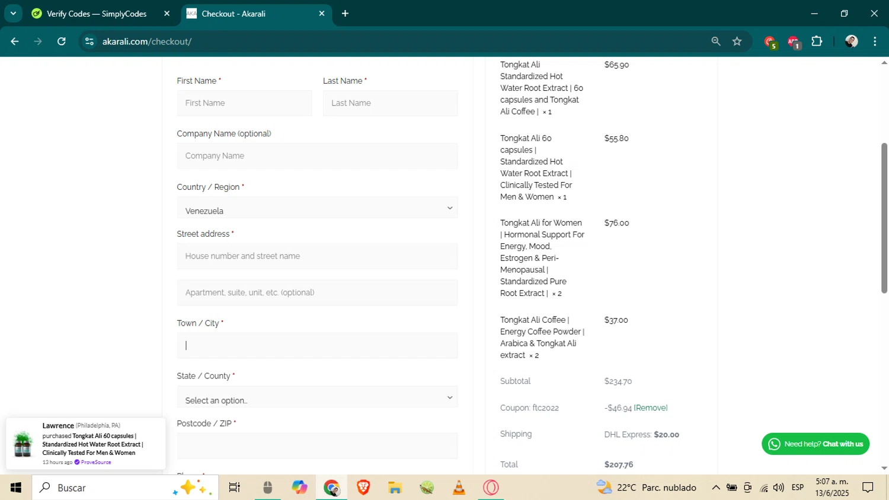Open the Windows Start menu
The image size is (889, 500).
click(x=16, y=488)
